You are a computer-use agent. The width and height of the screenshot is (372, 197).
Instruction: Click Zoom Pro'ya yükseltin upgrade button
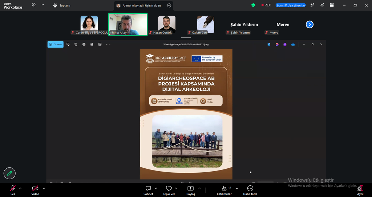coord(291,5)
